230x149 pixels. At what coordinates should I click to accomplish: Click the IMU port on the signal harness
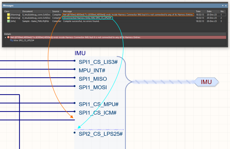coord(206,82)
